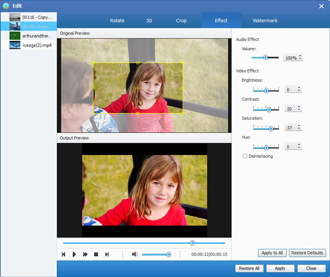Click the Contrast slider handle
The width and height of the screenshot is (330, 277).
tap(269, 109)
